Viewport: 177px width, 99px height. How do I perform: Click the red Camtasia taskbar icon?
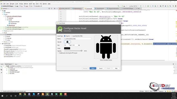65,94
